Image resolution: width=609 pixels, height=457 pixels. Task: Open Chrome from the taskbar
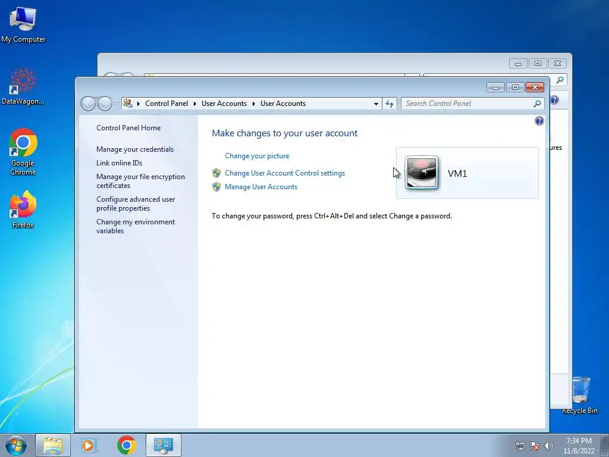tap(126, 445)
